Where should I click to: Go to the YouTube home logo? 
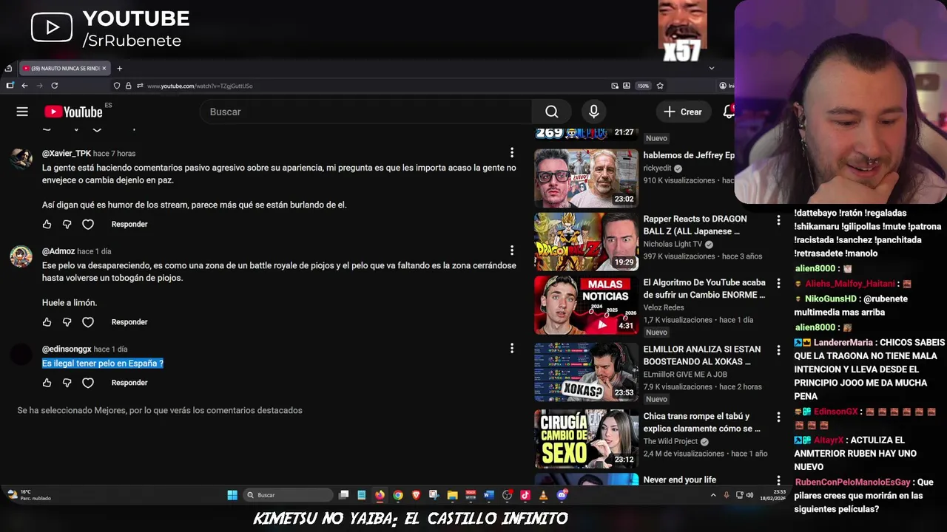pos(73,112)
